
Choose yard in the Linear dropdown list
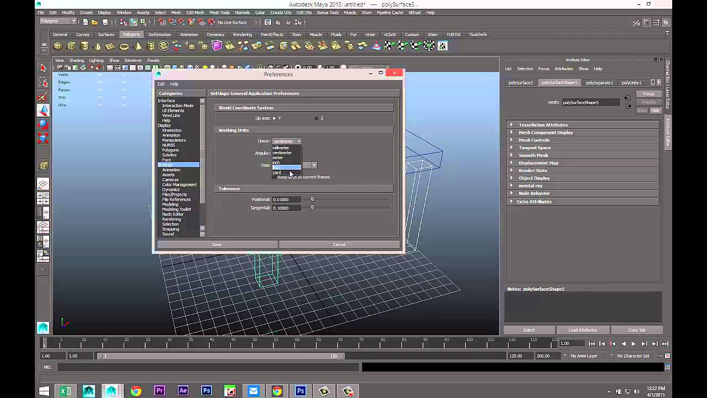click(277, 172)
